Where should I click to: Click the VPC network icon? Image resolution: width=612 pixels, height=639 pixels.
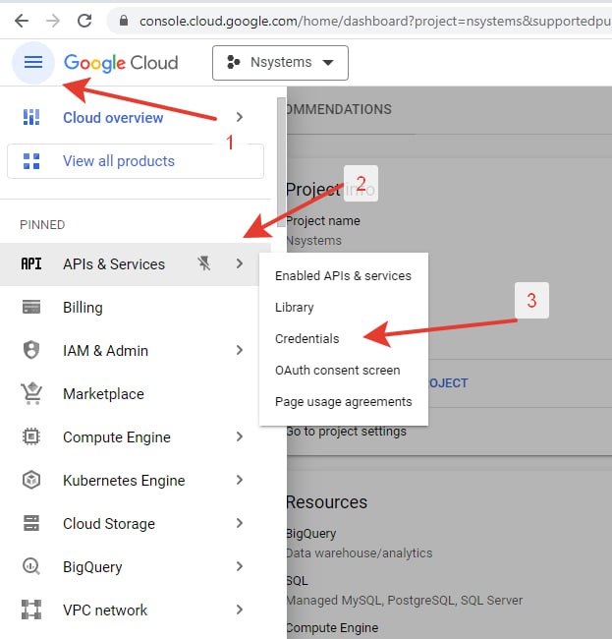coord(31,610)
